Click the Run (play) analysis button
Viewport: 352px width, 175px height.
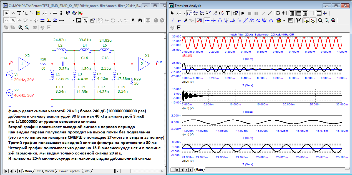(243, 13)
